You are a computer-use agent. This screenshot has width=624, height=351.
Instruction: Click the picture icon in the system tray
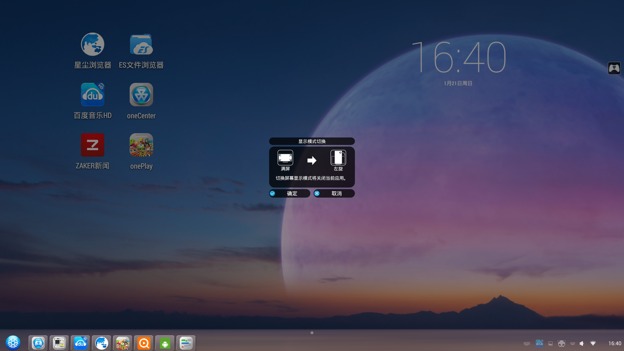click(x=551, y=344)
